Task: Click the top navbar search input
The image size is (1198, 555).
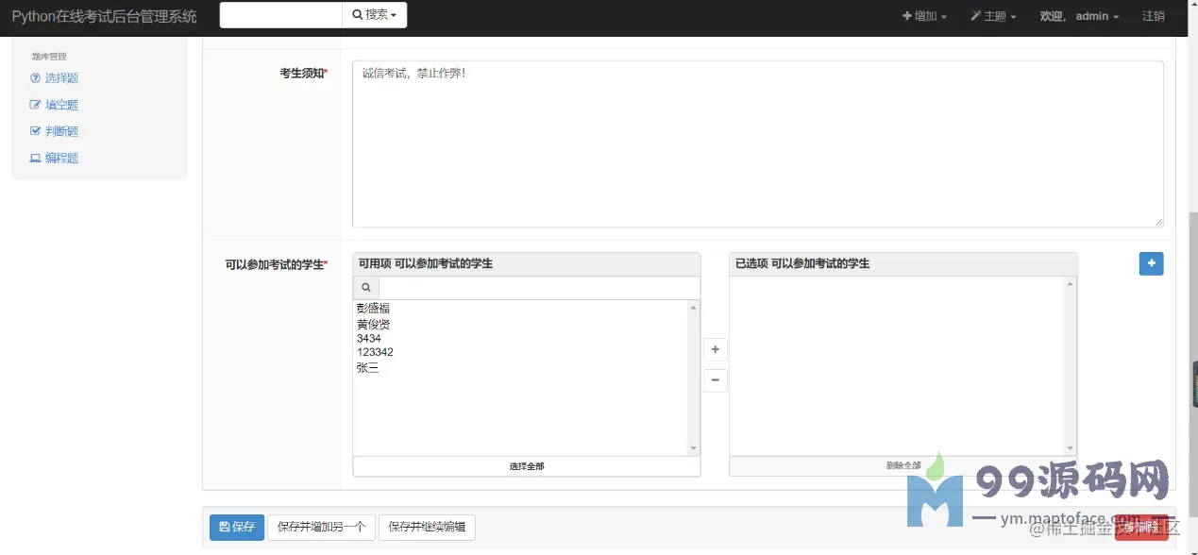Action: tap(281, 15)
